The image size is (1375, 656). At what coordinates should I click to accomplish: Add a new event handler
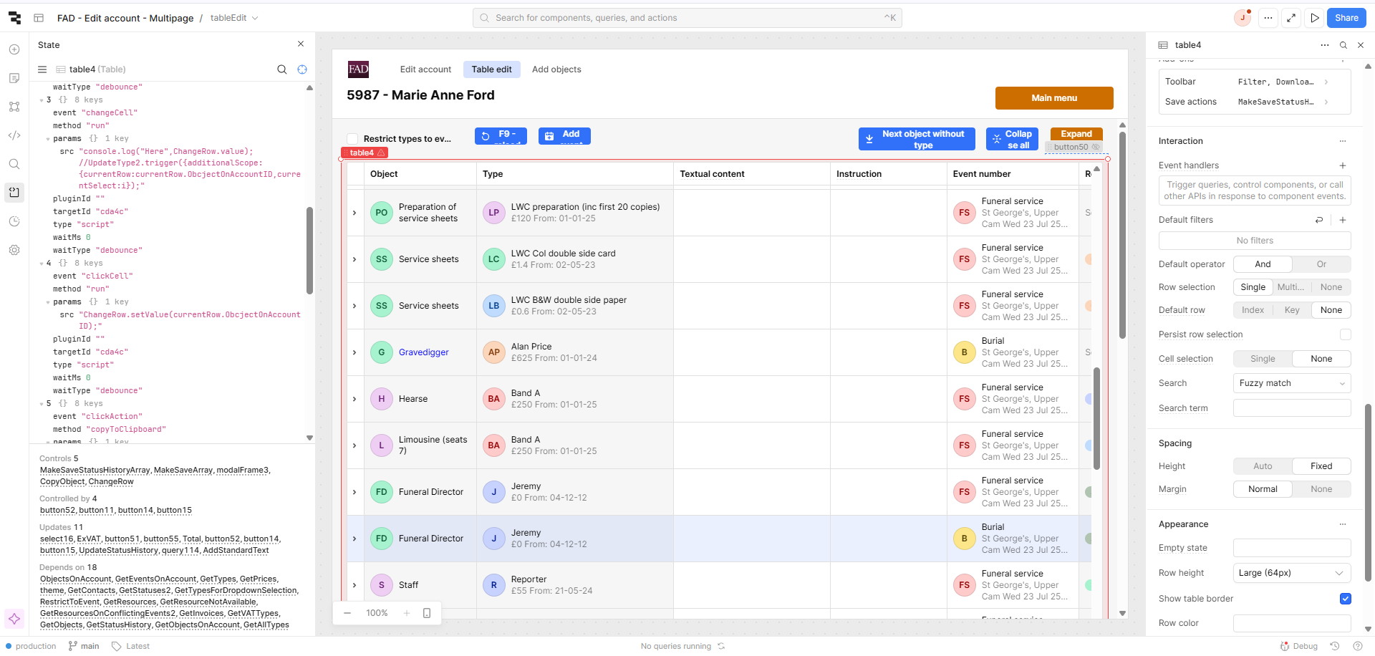(1343, 165)
